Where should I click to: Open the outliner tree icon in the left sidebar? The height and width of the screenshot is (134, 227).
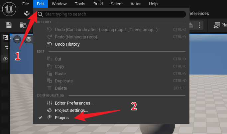click(6, 38)
